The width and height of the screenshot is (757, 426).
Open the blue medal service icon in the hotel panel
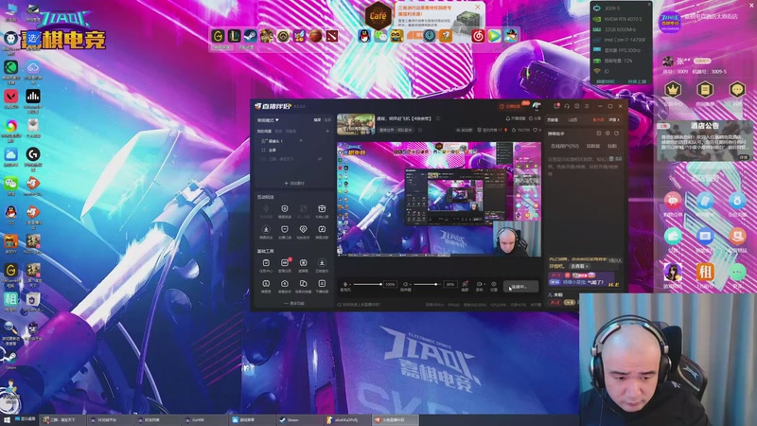(737, 200)
